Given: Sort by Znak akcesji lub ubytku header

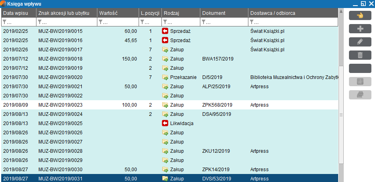Looking at the screenshot, I should coord(67,13).
